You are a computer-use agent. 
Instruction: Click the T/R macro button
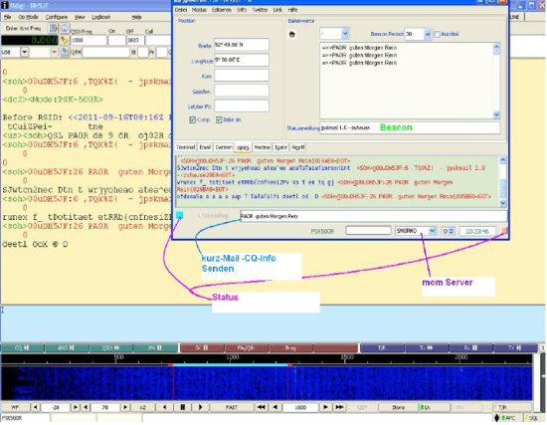point(382,347)
